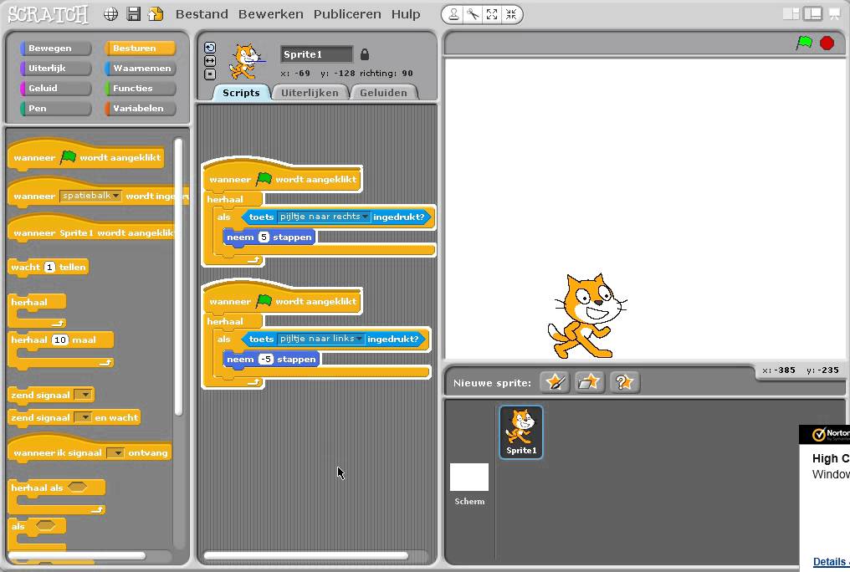
Task: Open Details link in Norton popup
Action: (x=830, y=562)
